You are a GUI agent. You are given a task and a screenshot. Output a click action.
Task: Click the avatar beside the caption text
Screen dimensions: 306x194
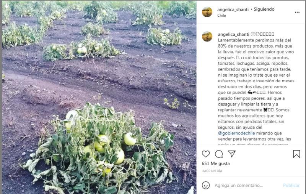pyautogui.click(x=207, y=36)
